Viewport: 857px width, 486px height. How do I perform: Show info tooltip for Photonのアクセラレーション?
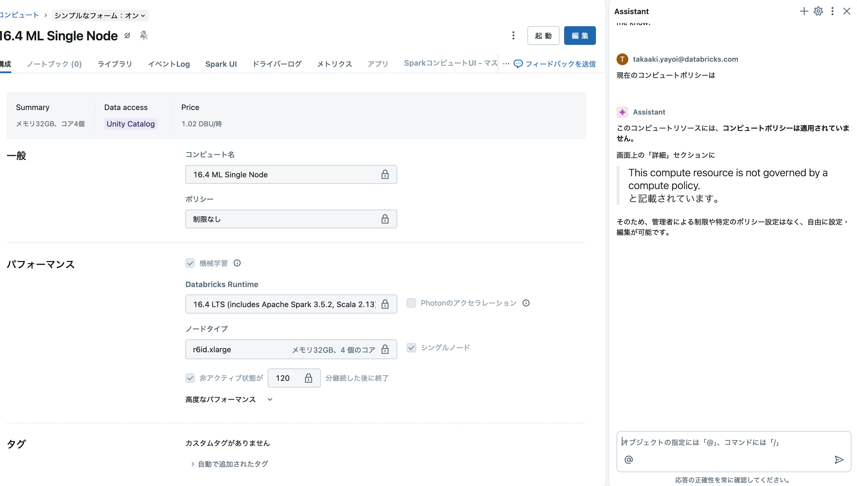526,303
